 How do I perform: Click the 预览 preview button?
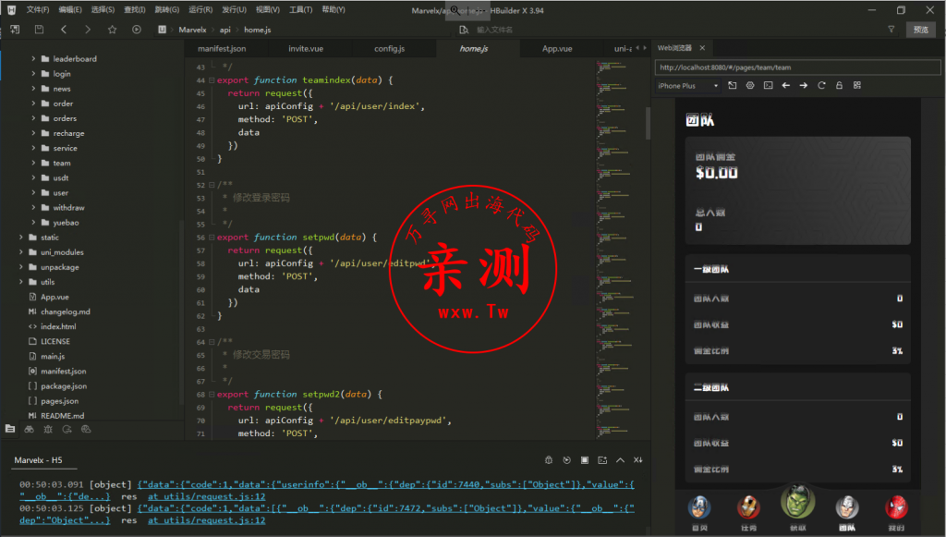click(x=920, y=30)
